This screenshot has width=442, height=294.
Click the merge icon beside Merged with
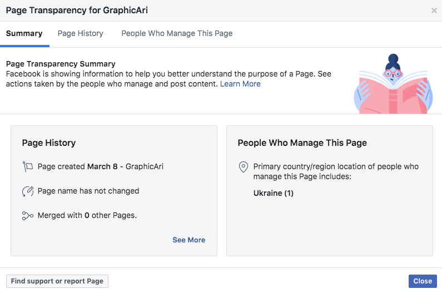[28, 216]
